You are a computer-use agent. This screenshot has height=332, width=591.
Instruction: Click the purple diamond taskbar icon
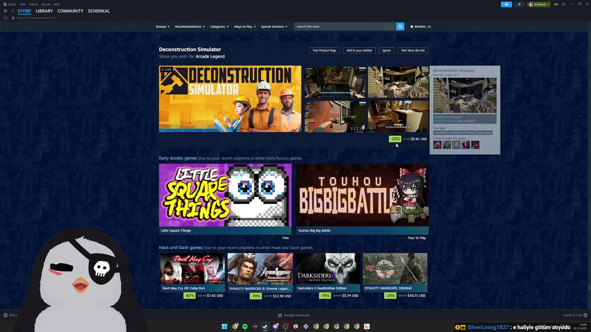pyautogui.click(x=306, y=326)
